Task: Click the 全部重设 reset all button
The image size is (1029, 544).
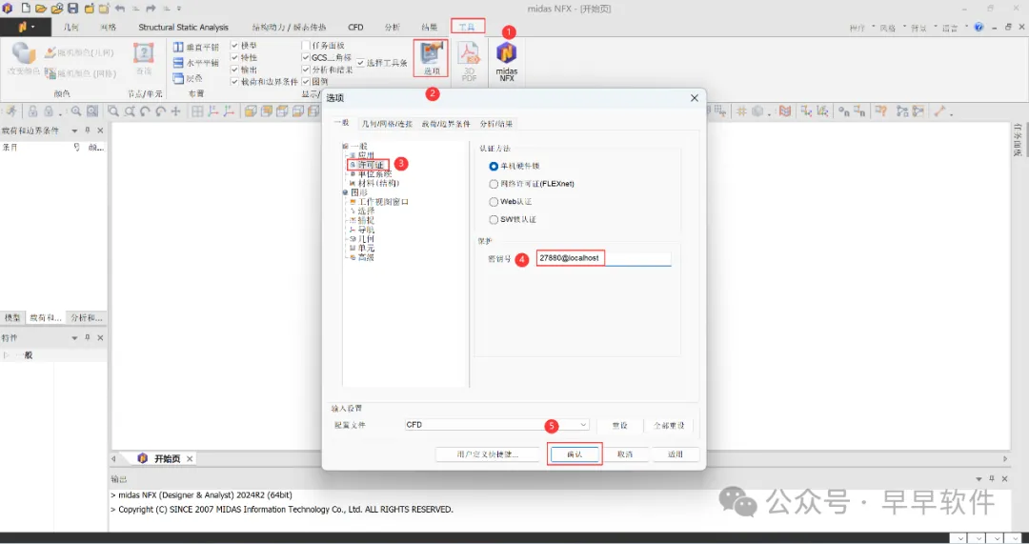Action: 669,425
